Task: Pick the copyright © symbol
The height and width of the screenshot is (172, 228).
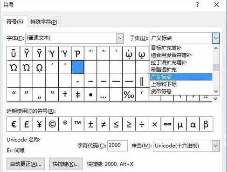Action: 52,124
